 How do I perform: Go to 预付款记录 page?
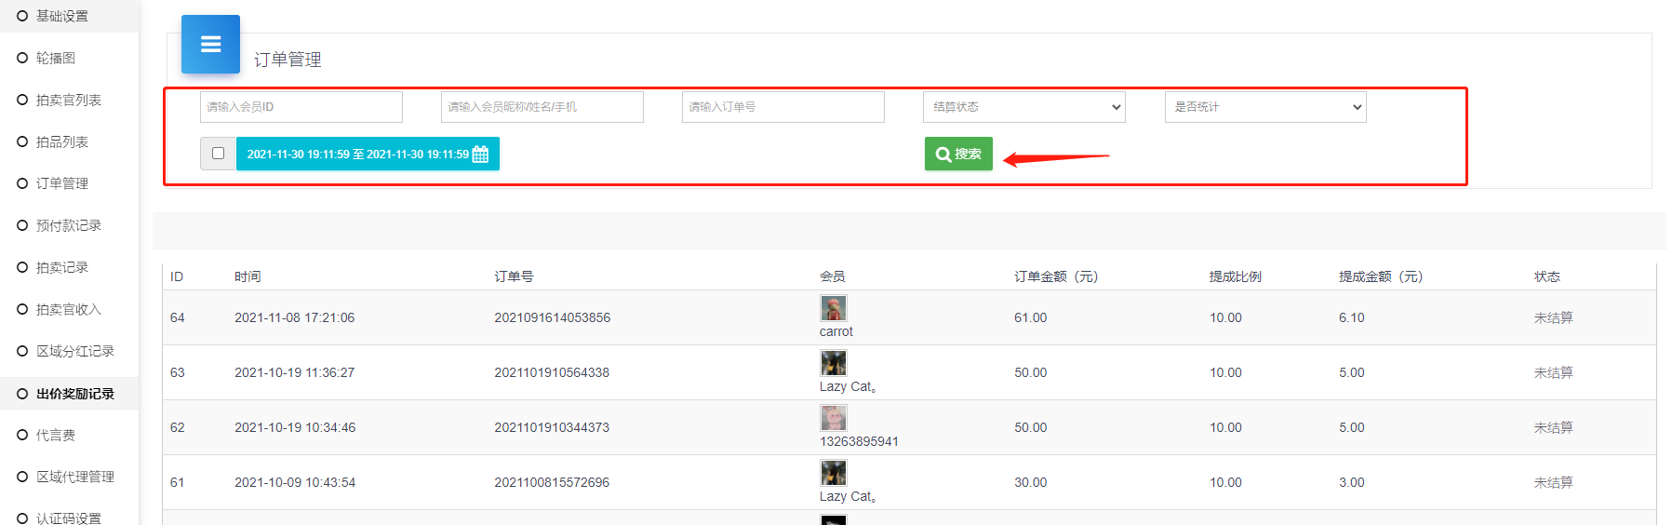(x=69, y=225)
